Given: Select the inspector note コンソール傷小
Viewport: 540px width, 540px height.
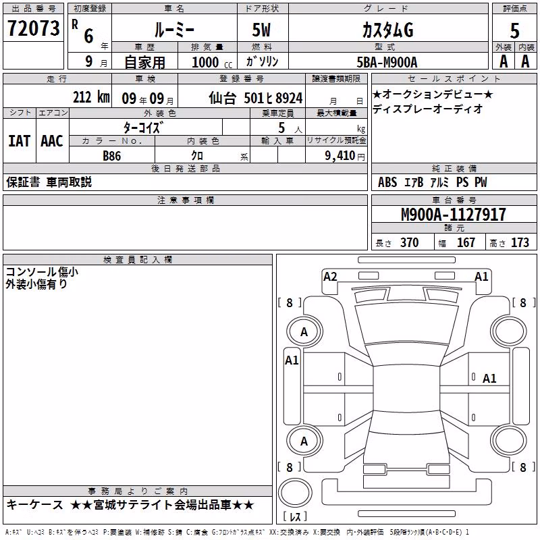Looking at the screenshot, I should click(x=42, y=272).
